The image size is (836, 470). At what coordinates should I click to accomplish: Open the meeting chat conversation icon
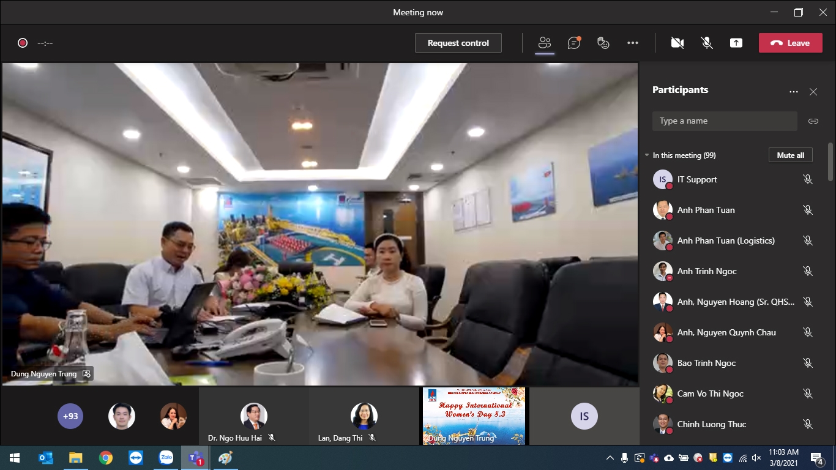point(573,43)
